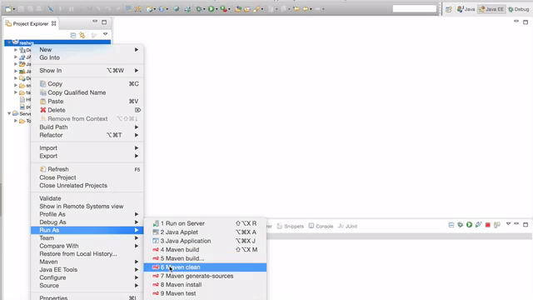This screenshot has height=300, width=533.
Task: Choose Refresh in the context menu
Action: [87, 169]
